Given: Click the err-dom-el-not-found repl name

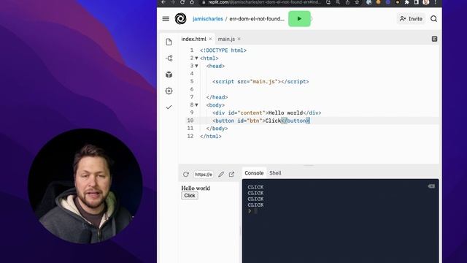Looking at the screenshot, I should pos(257,19).
